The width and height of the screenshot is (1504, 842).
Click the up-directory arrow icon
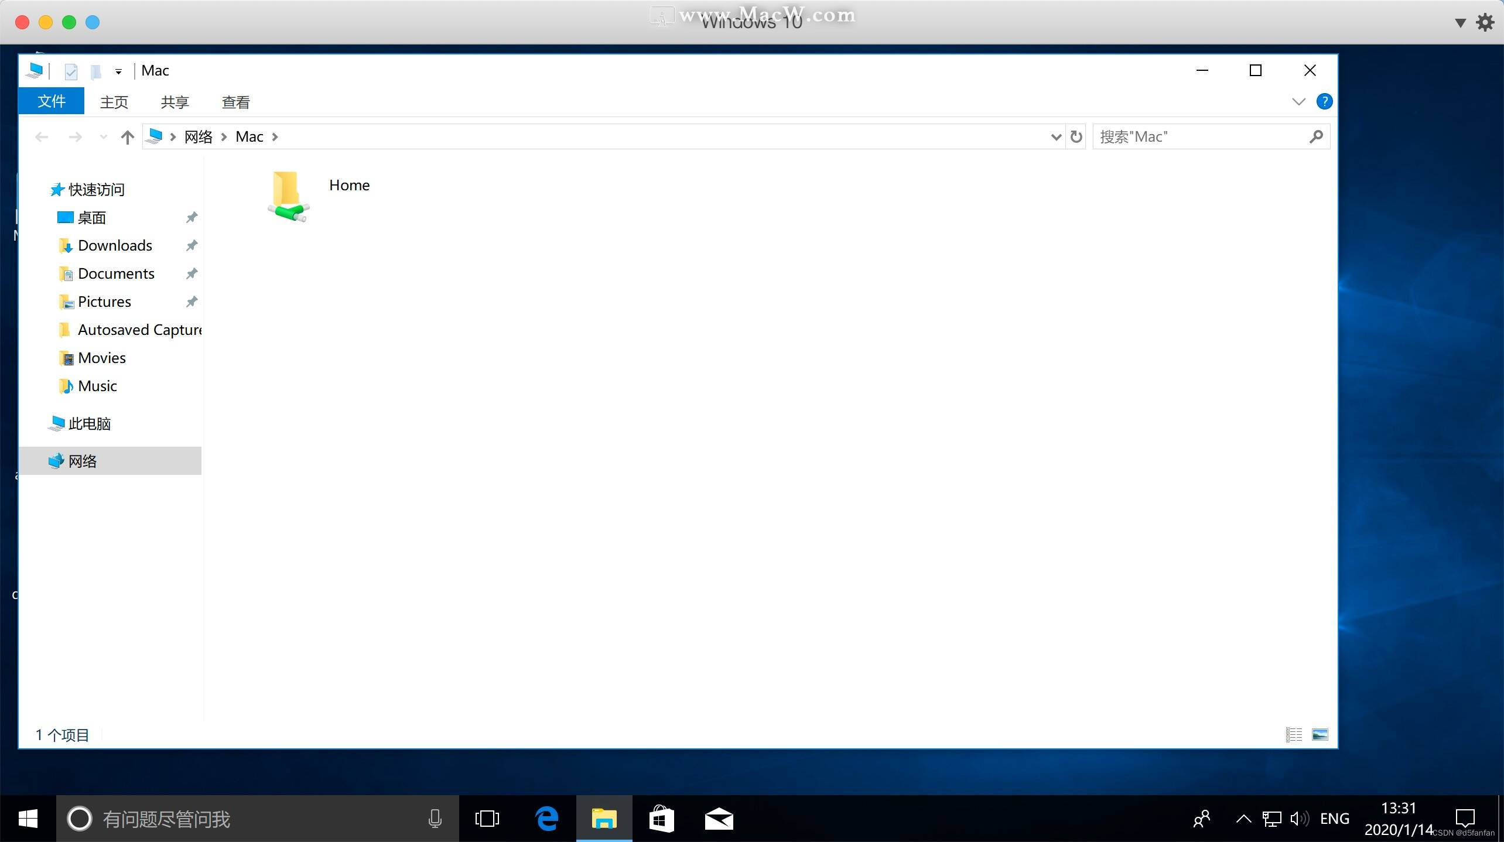click(x=127, y=137)
